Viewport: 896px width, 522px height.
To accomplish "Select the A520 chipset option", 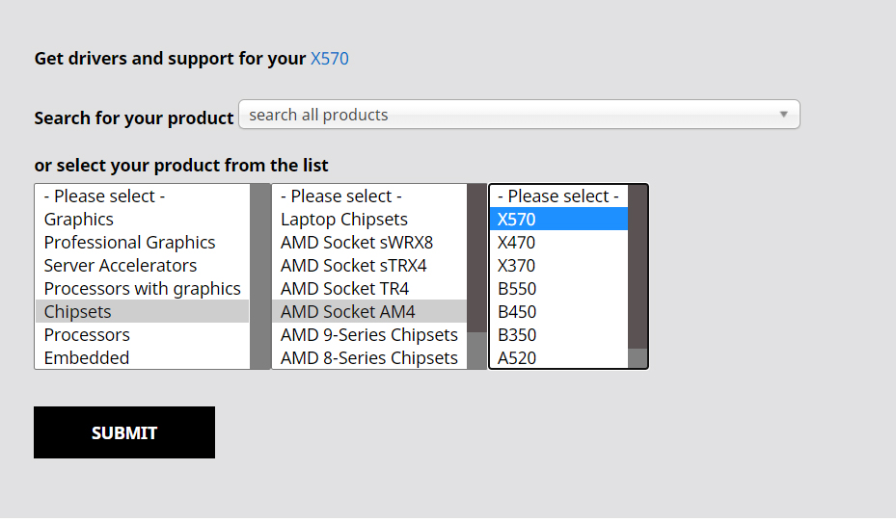I will tap(516, 358).
